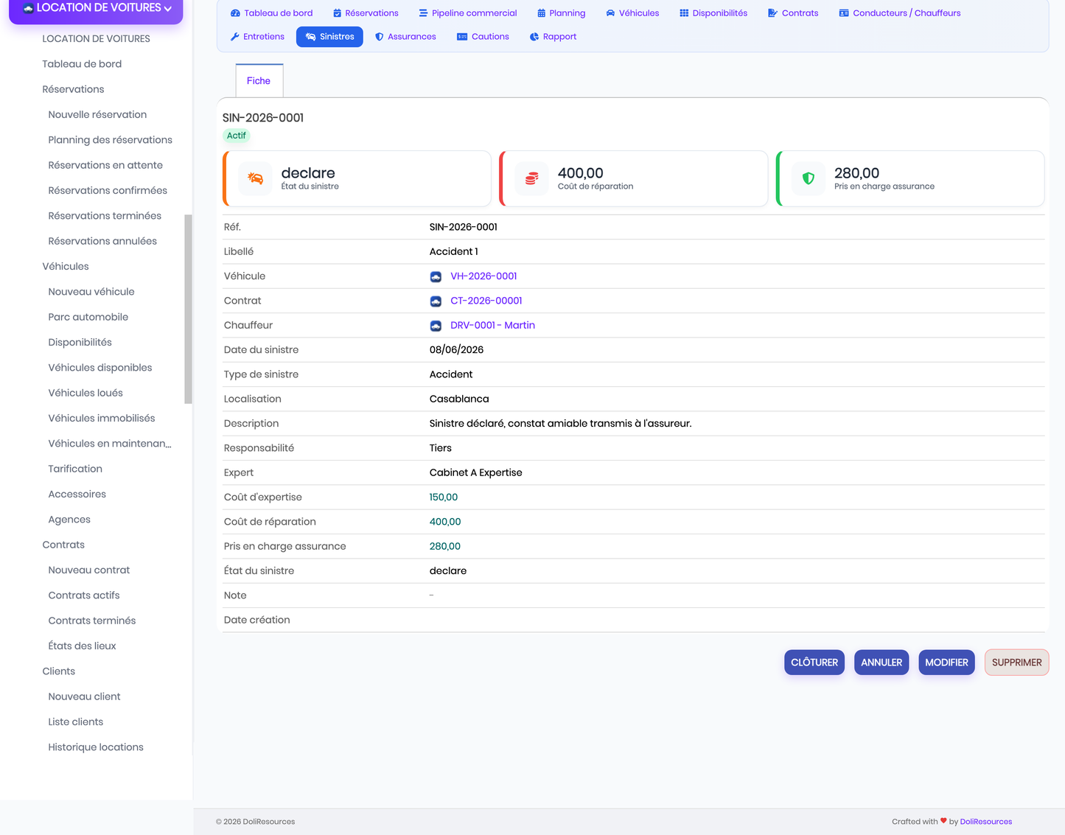Open the DoliResources footer link

(x=985, y=822)
